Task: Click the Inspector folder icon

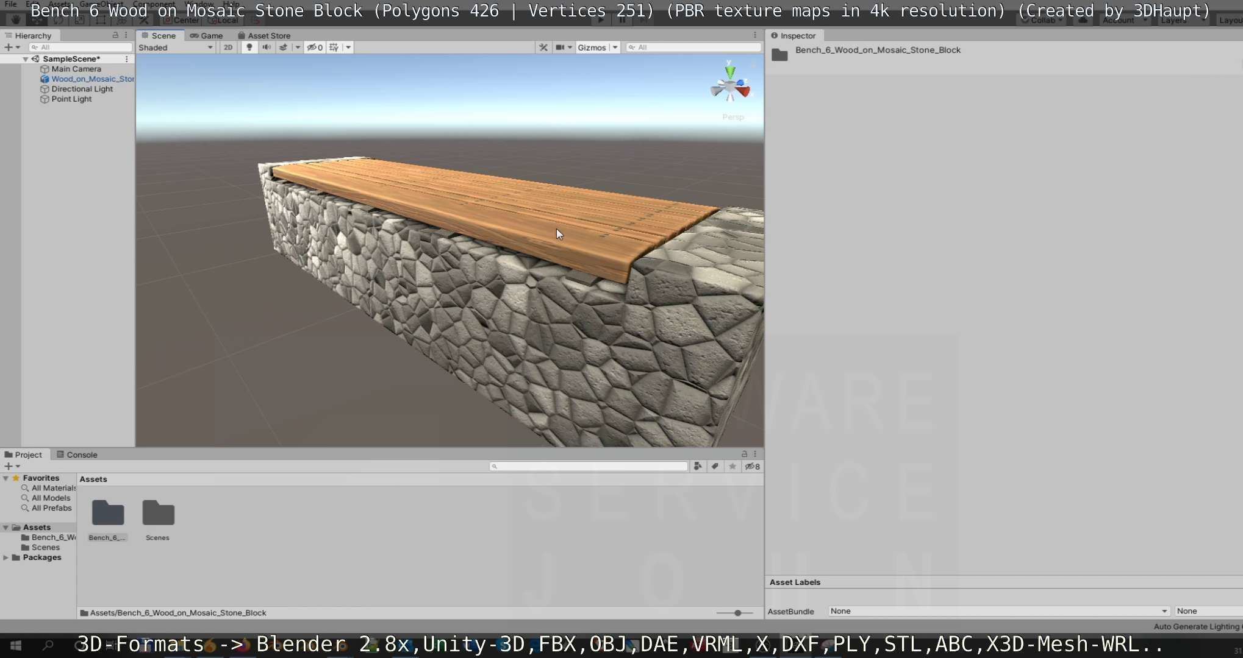Action: 779,55
